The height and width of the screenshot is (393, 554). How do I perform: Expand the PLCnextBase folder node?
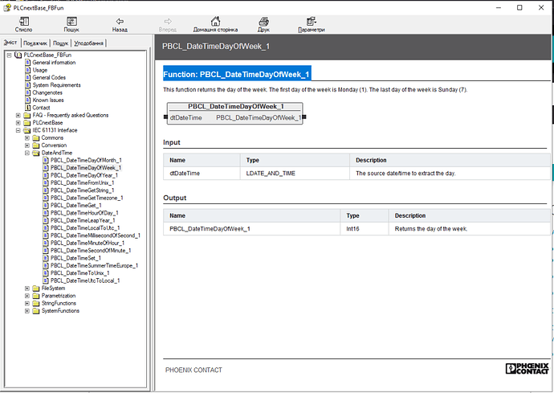click(x=18, y=123)
